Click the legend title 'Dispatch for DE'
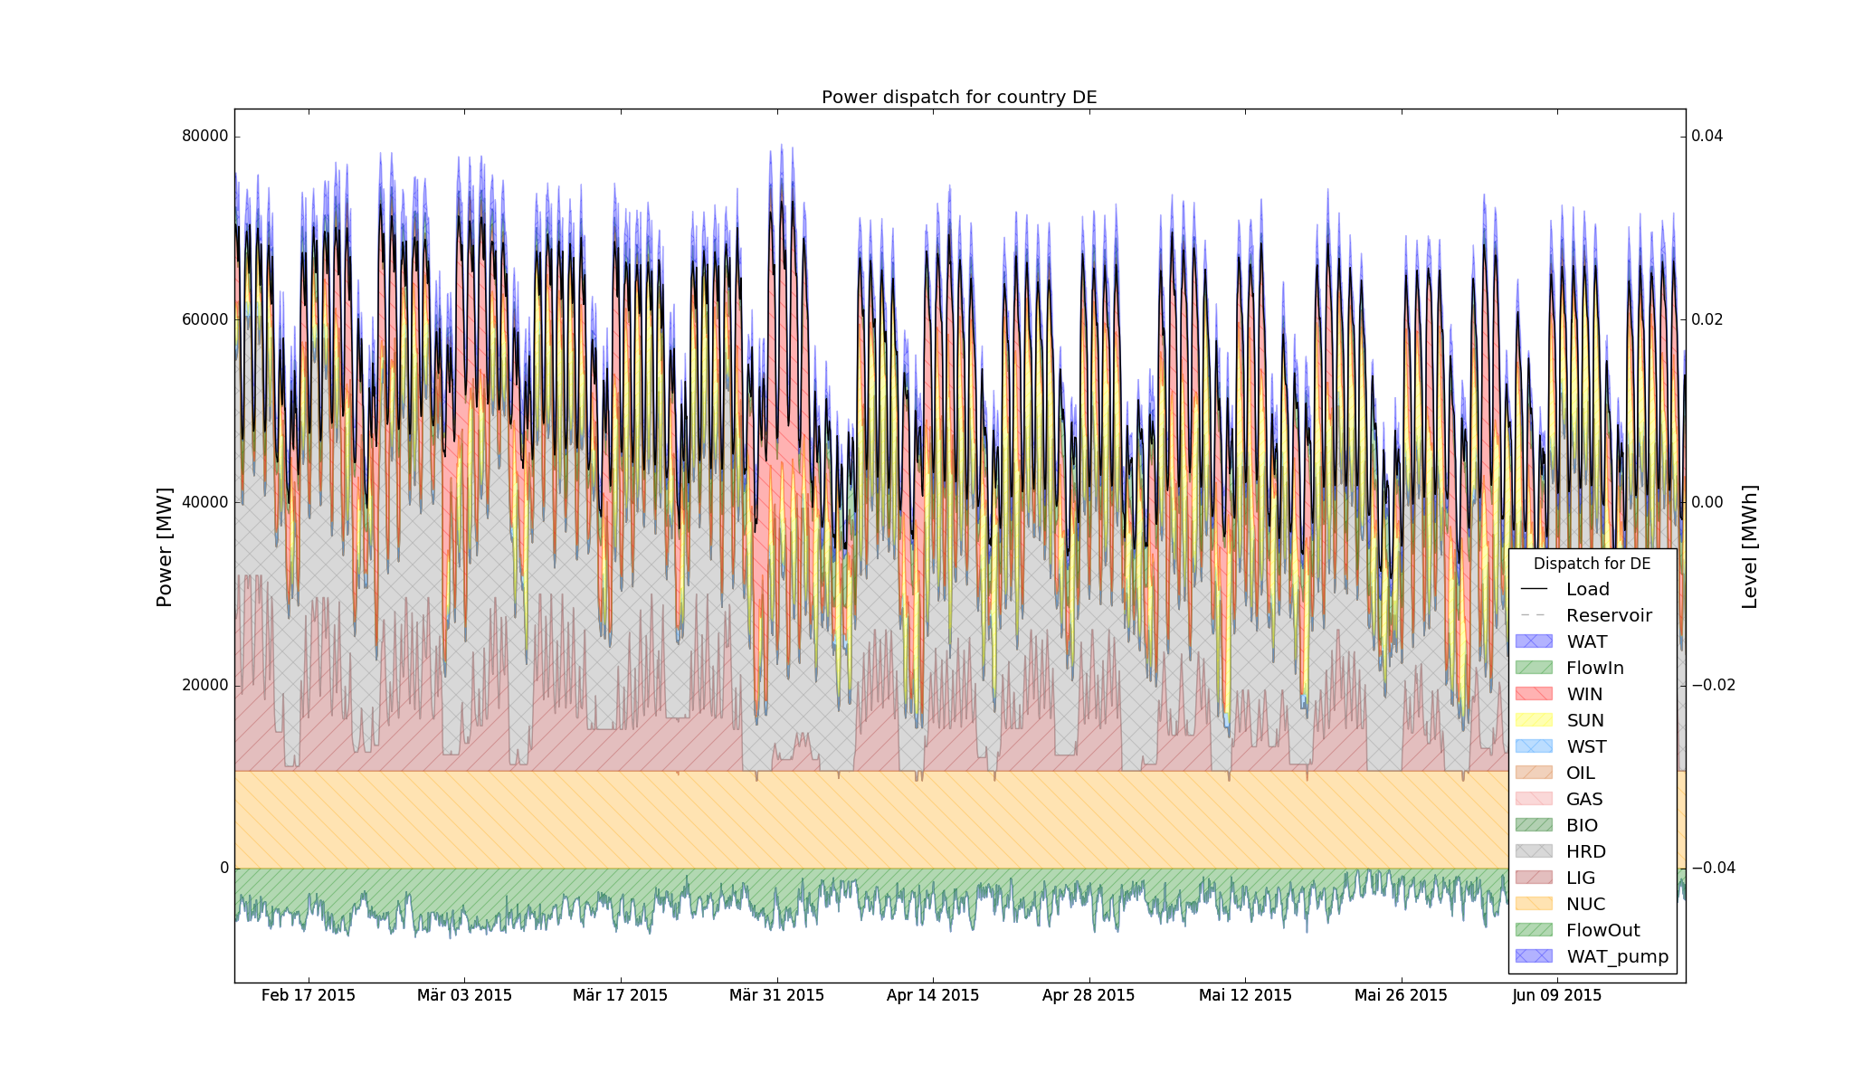The width and height of the screenshot is (1873, 1092). tap(1592, 564)
